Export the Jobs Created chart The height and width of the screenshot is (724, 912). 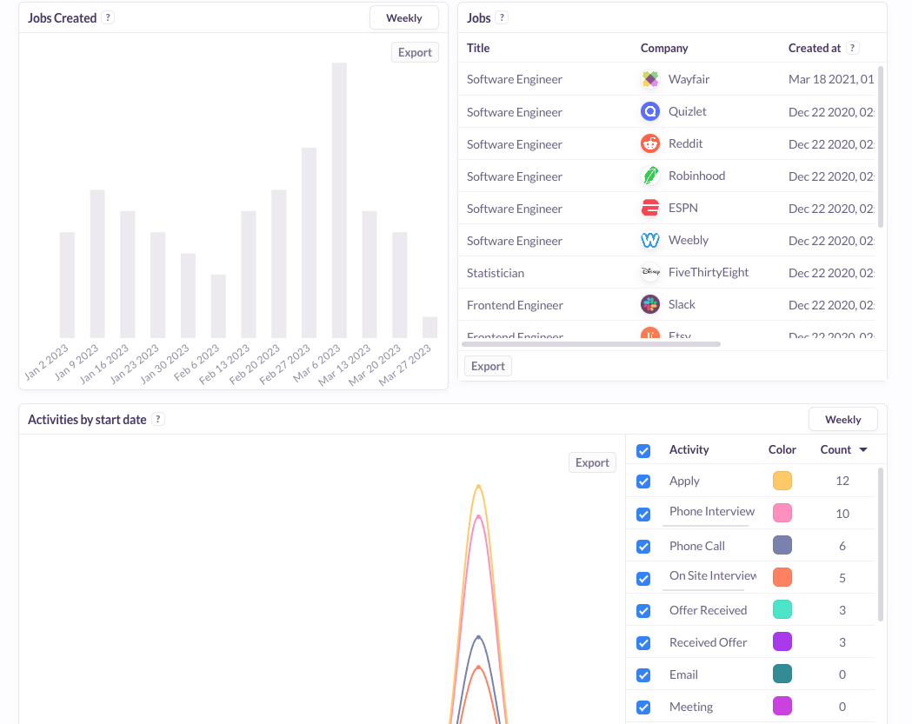[x=415, y=52]
